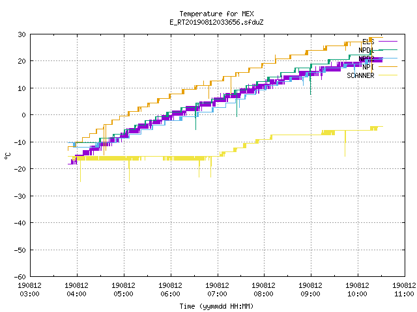Click the x-axis tick label 190812 08:00
This screenshot has height=312, width=417.
(x=263, y=289)
